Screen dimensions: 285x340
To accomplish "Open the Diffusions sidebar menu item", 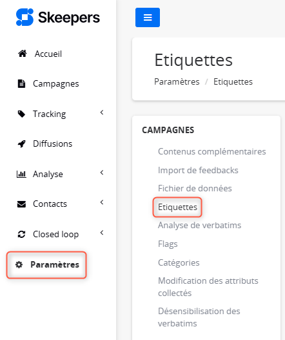I will [x=52, y=143].
